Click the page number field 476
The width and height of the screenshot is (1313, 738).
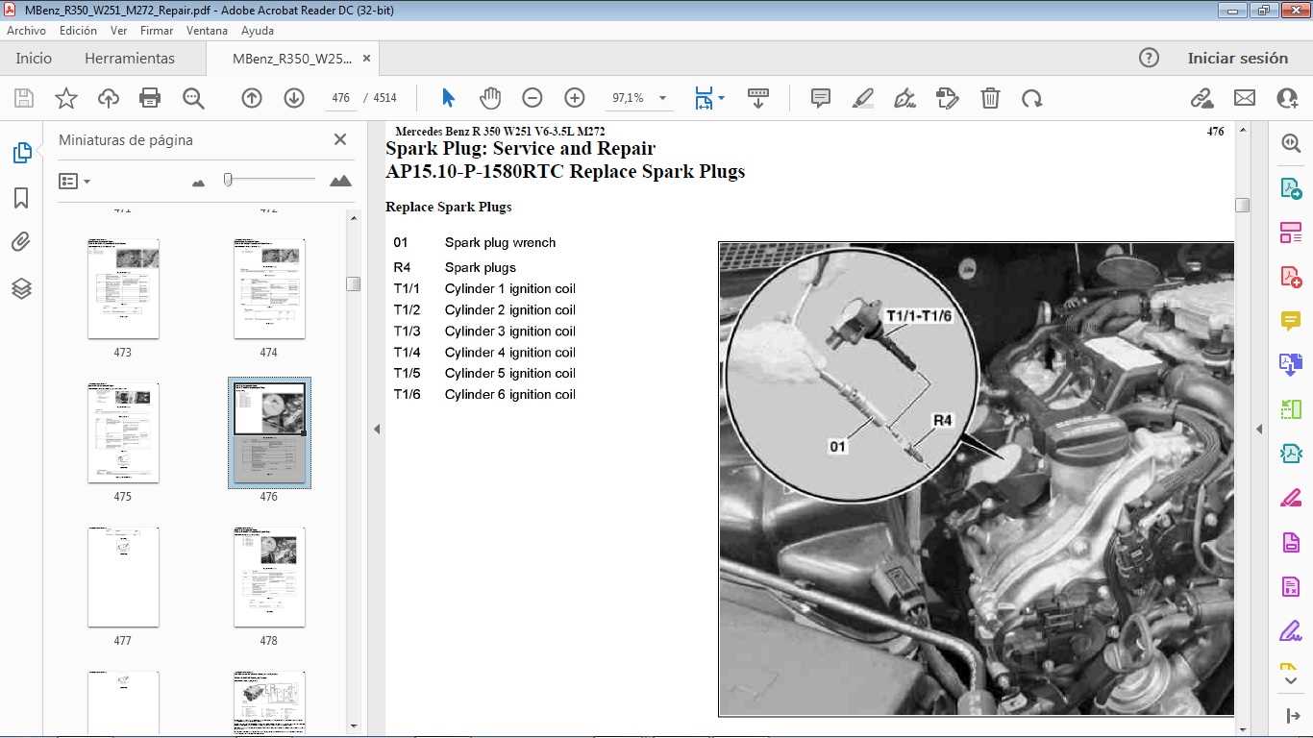[340, 98]
